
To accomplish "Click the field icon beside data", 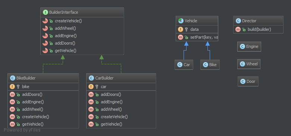I will [x=181, y=29].
